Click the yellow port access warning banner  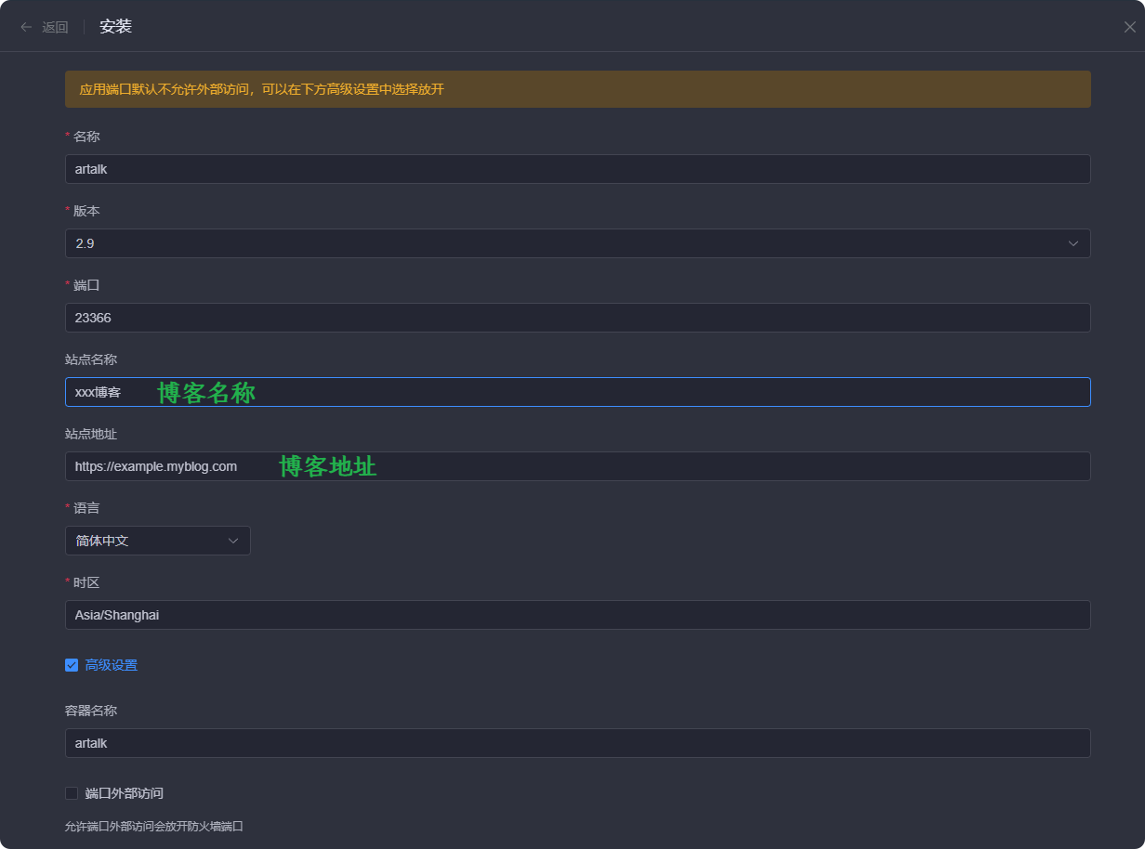(x=576, y=89)
